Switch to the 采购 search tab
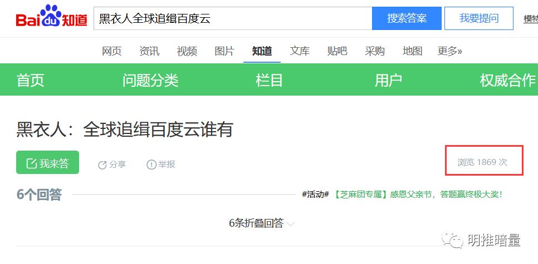This screenshot has height=264, width=538. (375, 51)
